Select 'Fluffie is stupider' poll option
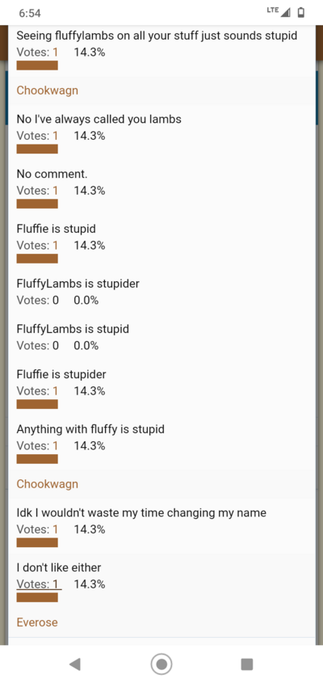The image size is (323, 683). 61,374
